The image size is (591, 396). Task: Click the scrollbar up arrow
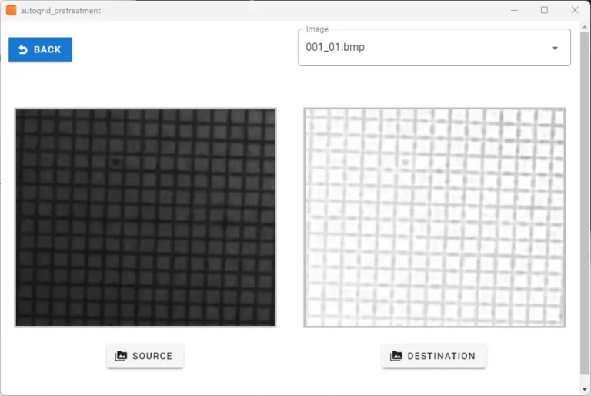pos(585,27)
